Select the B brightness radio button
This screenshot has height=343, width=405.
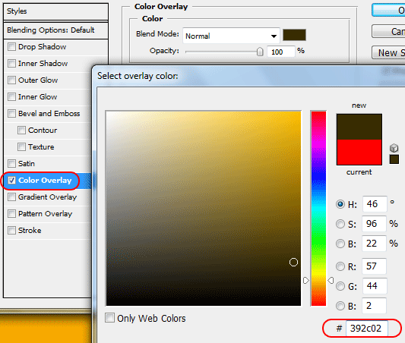click(x=340, y=244)
